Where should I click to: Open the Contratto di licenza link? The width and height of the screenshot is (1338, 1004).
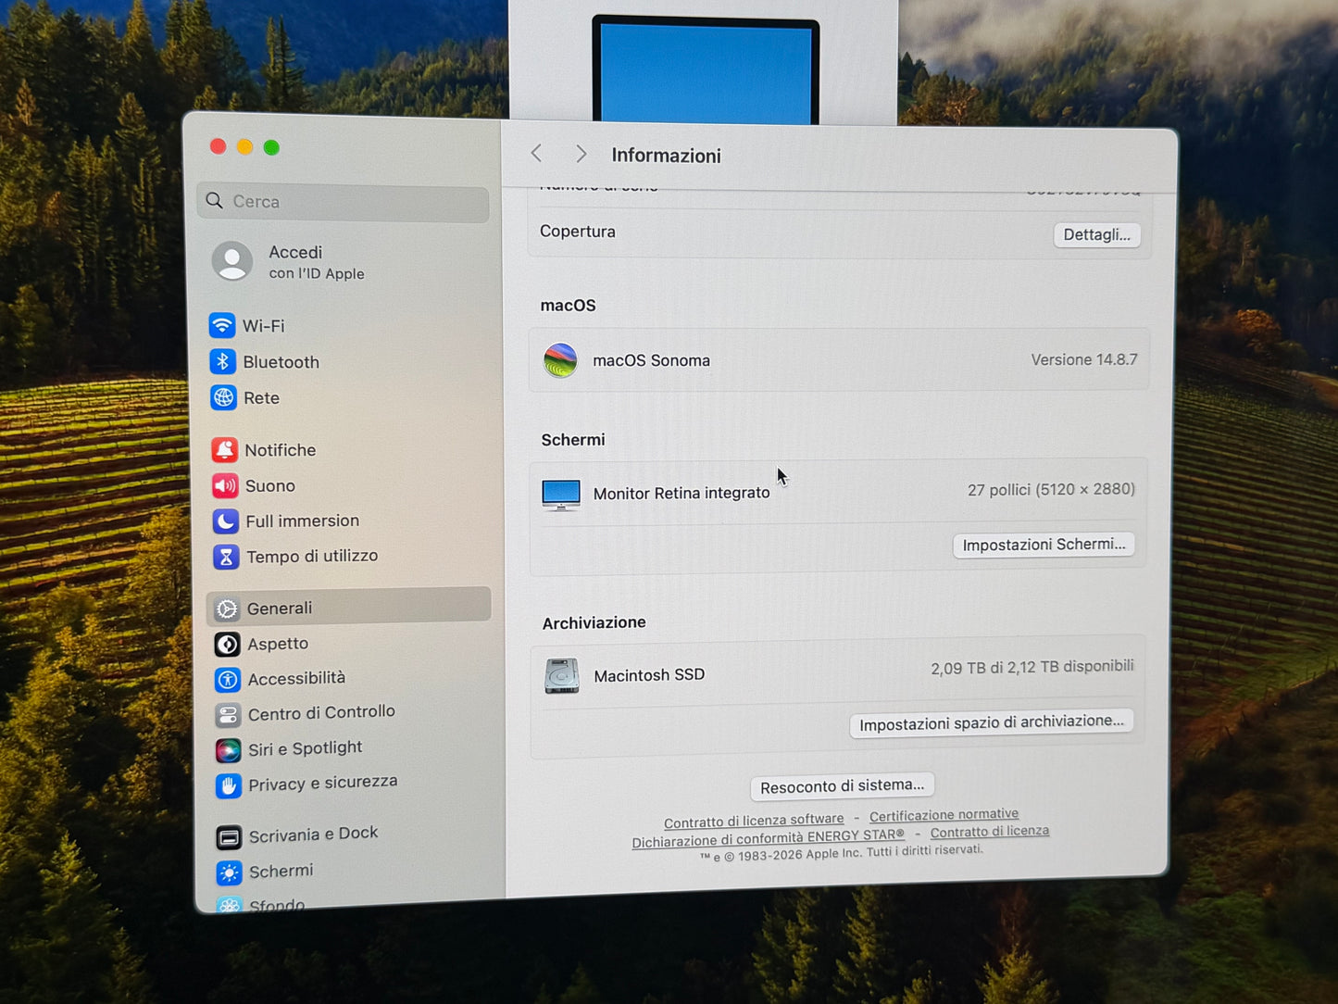click(x=990, y=832)
